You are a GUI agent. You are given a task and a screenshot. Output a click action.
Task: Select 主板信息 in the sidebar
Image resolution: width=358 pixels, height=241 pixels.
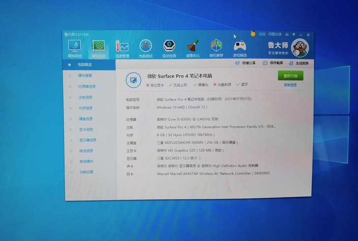pyautogui.click(x=86, y=98)
